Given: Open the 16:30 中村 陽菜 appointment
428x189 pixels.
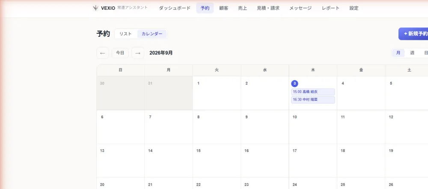Looking at the screenshot, I should (x=313, y=100).
